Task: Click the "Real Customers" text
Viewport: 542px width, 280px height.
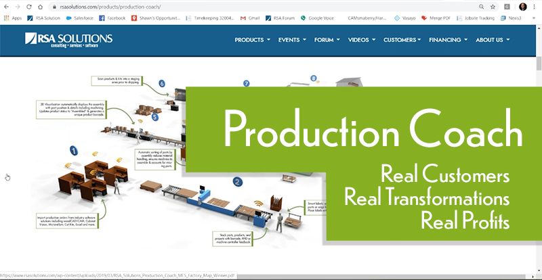Action: pos(445,174)
